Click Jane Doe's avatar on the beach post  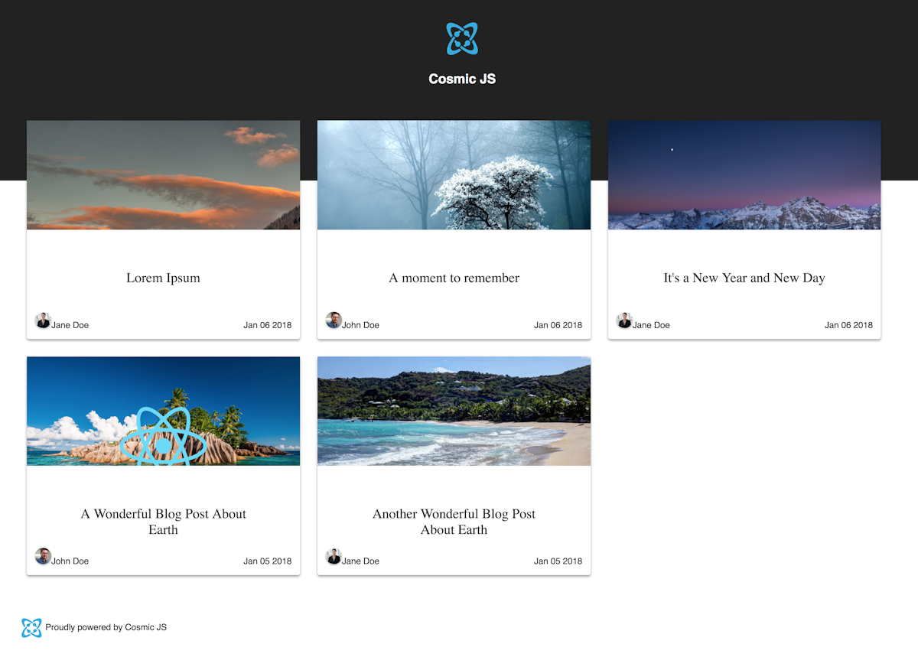pyautogui.click(x=334, y=557)
